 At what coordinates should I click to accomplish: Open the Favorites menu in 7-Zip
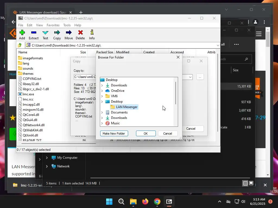tap(53, 25)
